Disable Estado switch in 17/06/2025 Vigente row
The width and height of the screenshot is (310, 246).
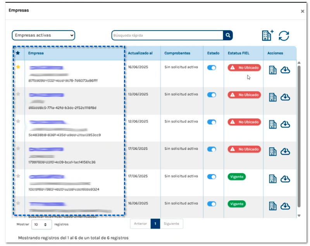(212, 177)
